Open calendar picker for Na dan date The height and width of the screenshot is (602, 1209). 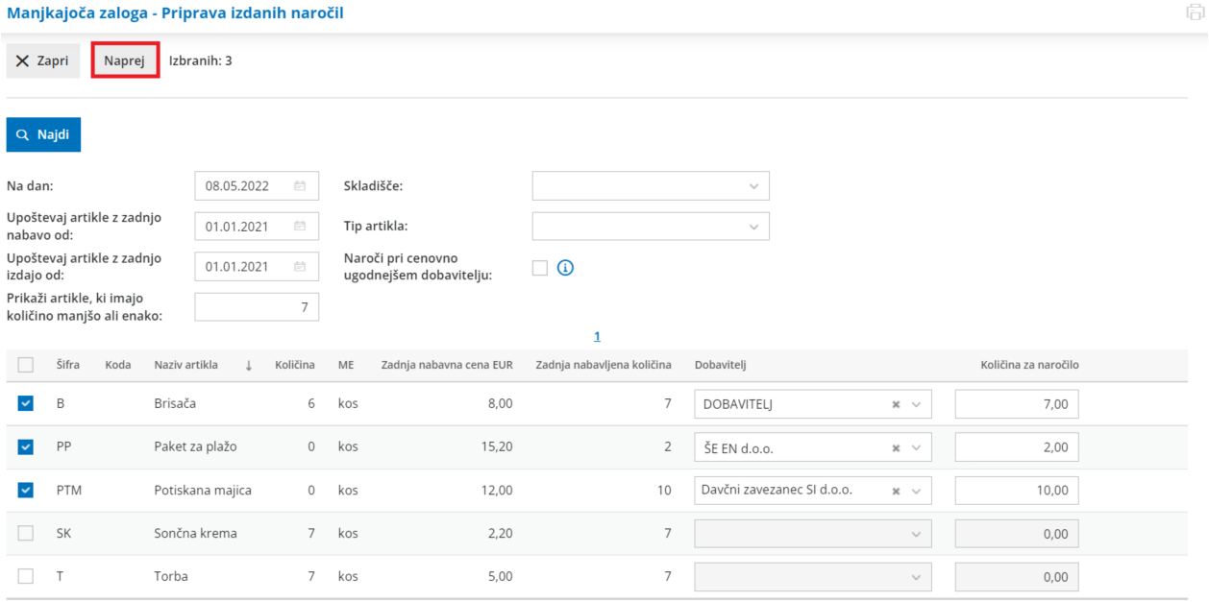point(300,186)
